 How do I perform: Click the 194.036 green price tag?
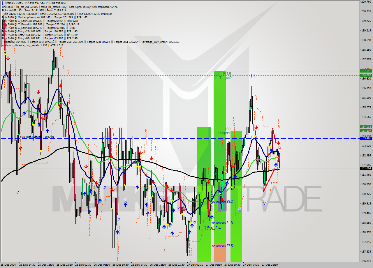tap(366, 126)
